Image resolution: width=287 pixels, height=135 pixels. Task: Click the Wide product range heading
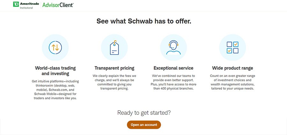click(232, 68)
